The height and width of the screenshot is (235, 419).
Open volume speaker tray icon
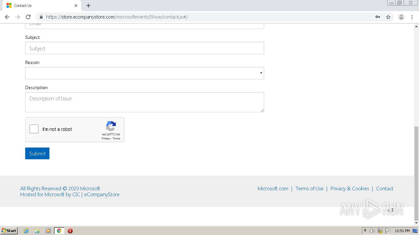[372, 231]
